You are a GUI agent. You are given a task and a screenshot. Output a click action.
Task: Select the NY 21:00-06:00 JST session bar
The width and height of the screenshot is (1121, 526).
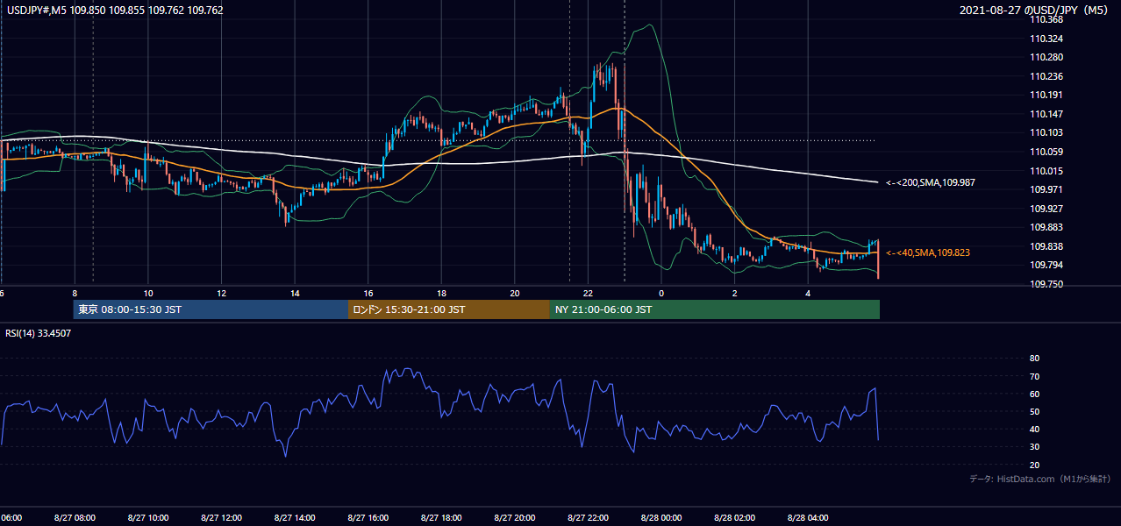pyautogui.click(x=714, y=309)
